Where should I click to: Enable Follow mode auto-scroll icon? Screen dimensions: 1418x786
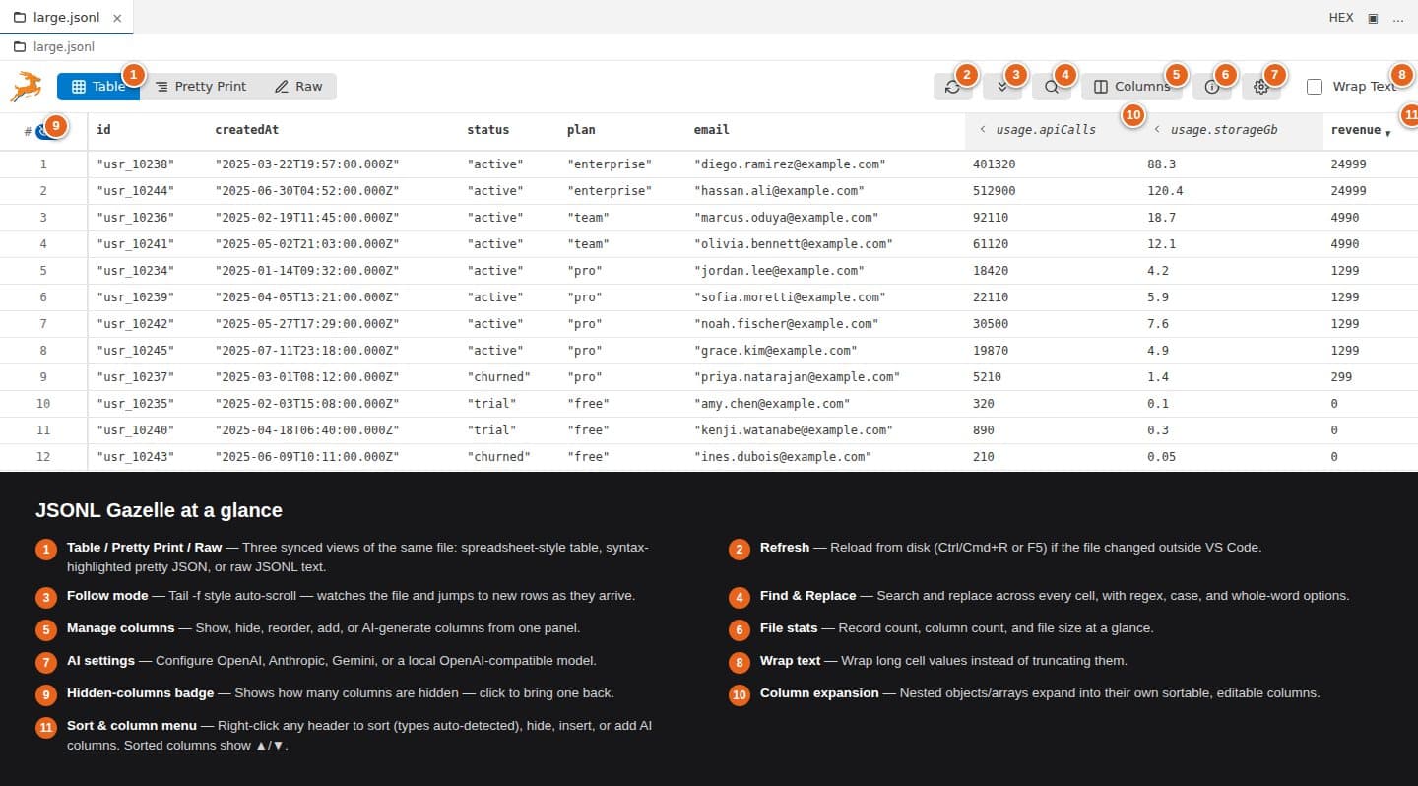(1001, 87)
